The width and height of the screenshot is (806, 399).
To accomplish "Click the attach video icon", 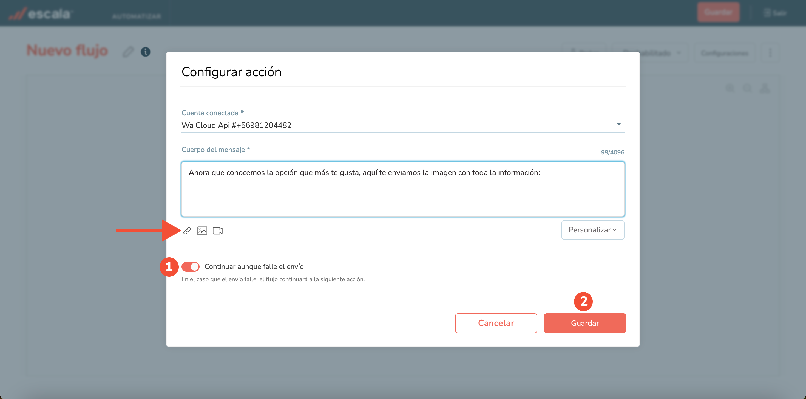I will 217,231.
